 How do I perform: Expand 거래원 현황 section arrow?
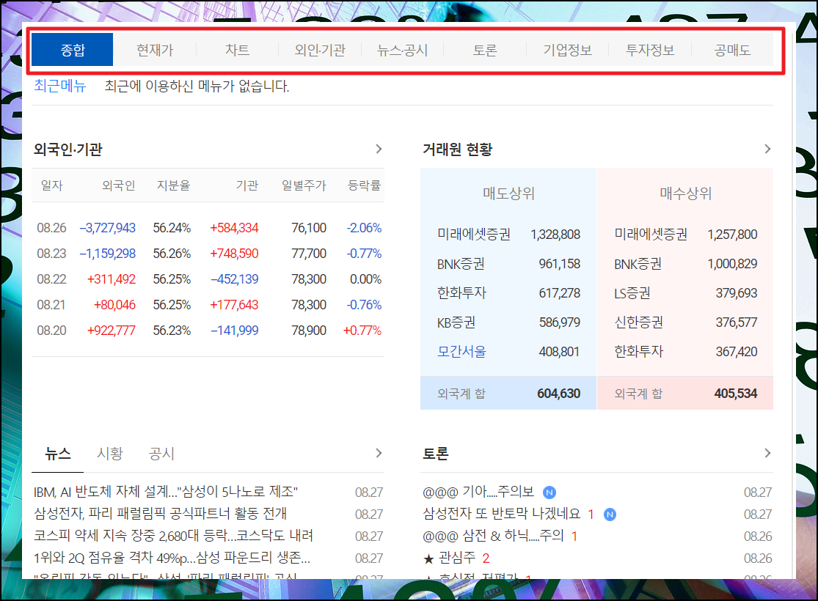point(767,149)
